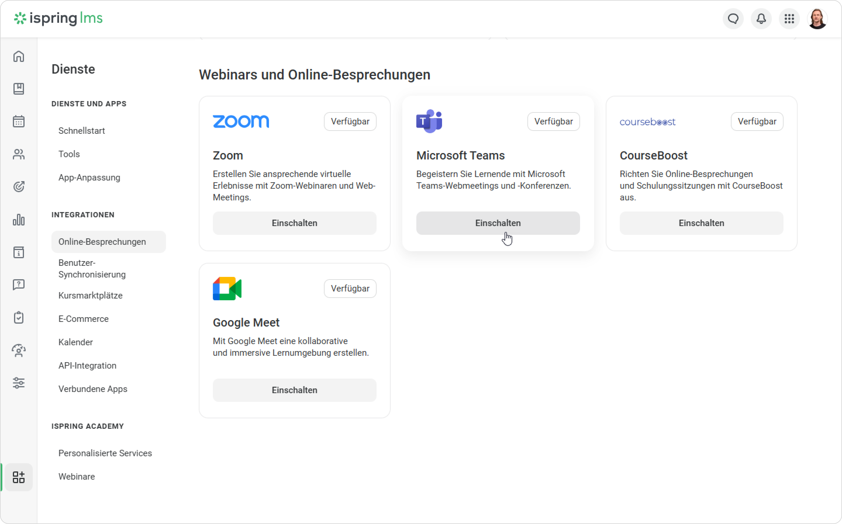Click the Zoom card title
This screenshot has height=524, width=842.
(228, 156)
